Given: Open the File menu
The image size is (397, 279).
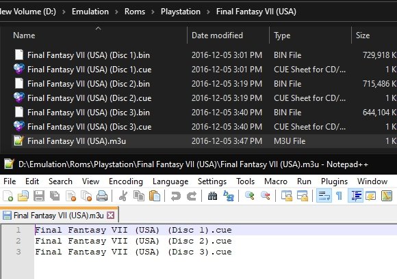Looking at the screenshot, I should [x=10, y=181].
